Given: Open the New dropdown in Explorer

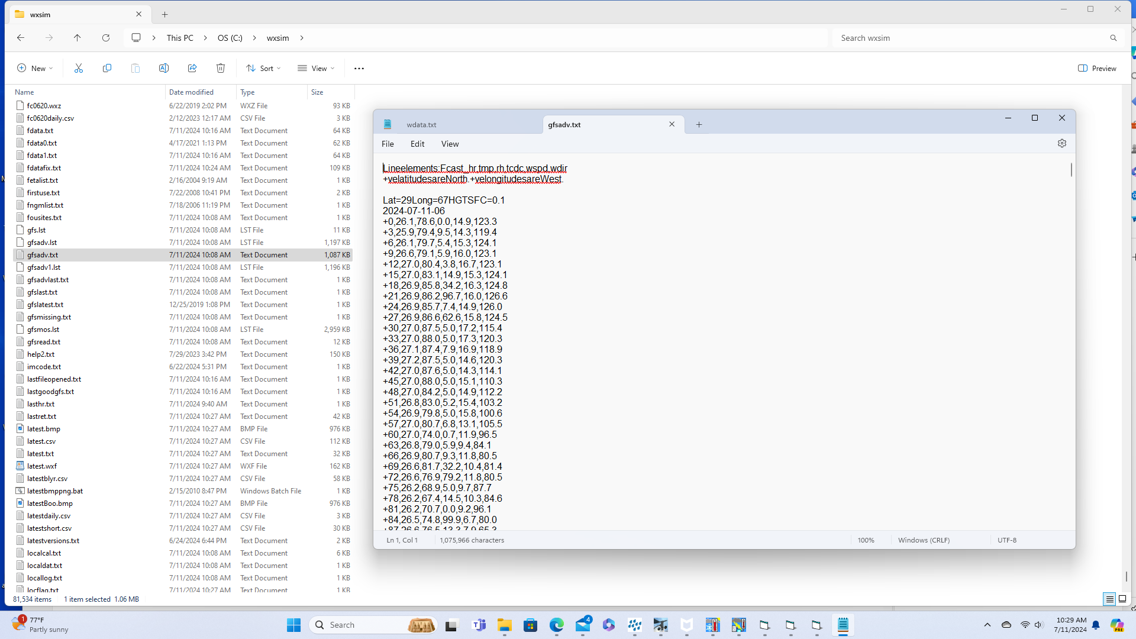Looking at the screenshot, I should (35, 68).
